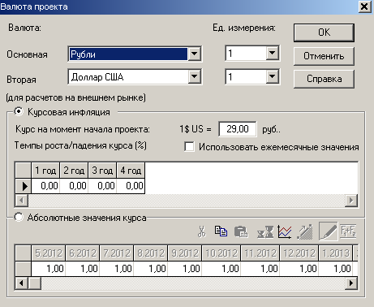Click the Cut scissors icon

(x=201, y=231)
